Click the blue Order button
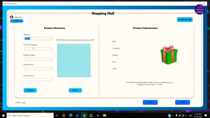The image size is (210, 118). pos(182,102)
